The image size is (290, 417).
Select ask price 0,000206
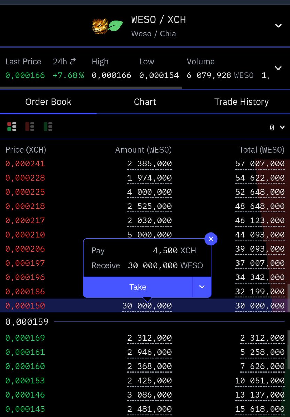pos(25,249)
